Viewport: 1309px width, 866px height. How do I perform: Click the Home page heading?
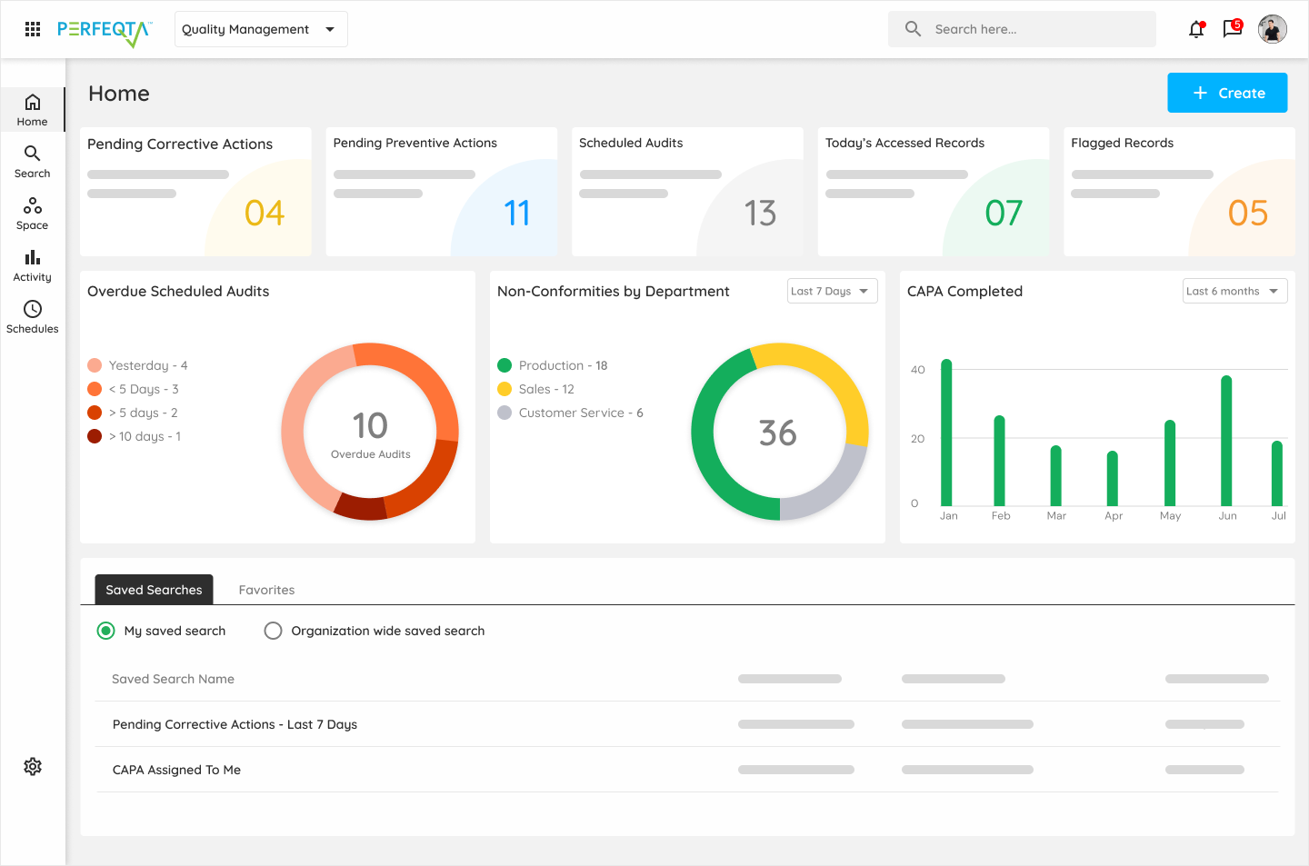coord(119,94)
